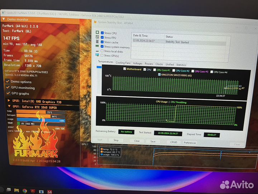Click the cache chip icon beside Stress cache
The width and height of the screenshot is (258, 194).
tap(97, 41)
